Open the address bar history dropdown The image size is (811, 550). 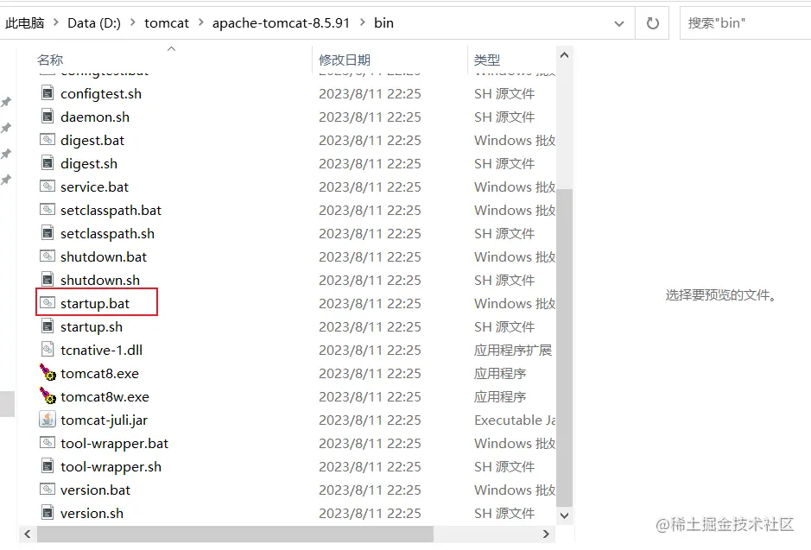(619, 23)
